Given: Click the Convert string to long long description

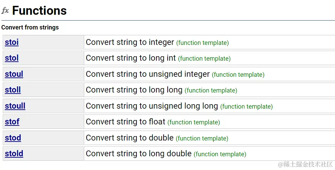Looking at the screenshot, I should coord(134,90).
